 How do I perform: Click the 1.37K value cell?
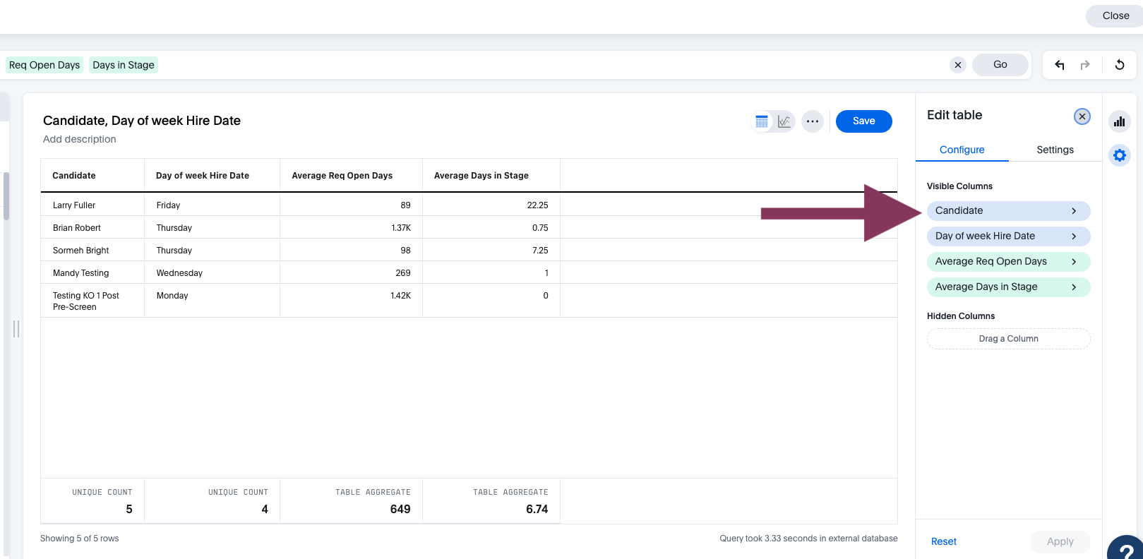(x=352, y=228)
